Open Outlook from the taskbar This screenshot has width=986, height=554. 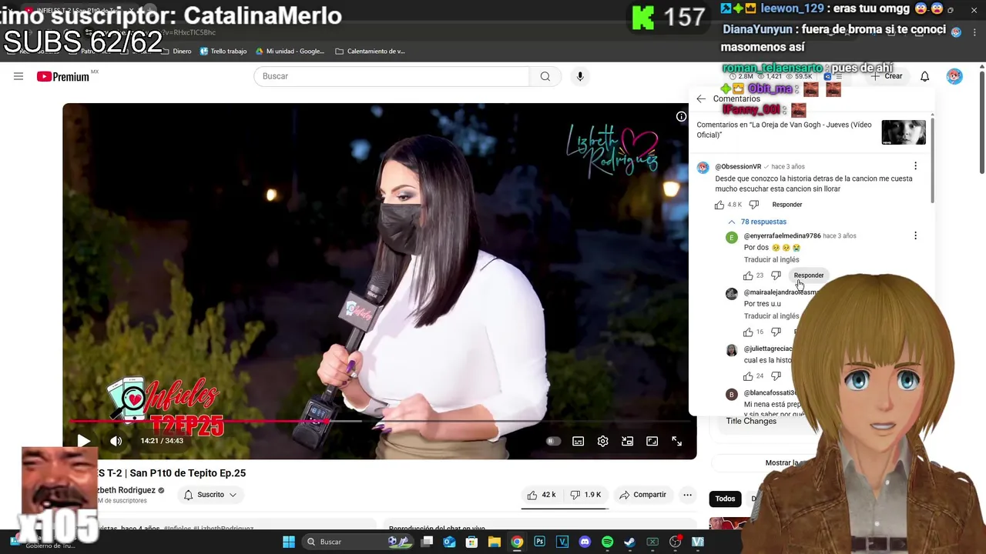click(449, 542)
